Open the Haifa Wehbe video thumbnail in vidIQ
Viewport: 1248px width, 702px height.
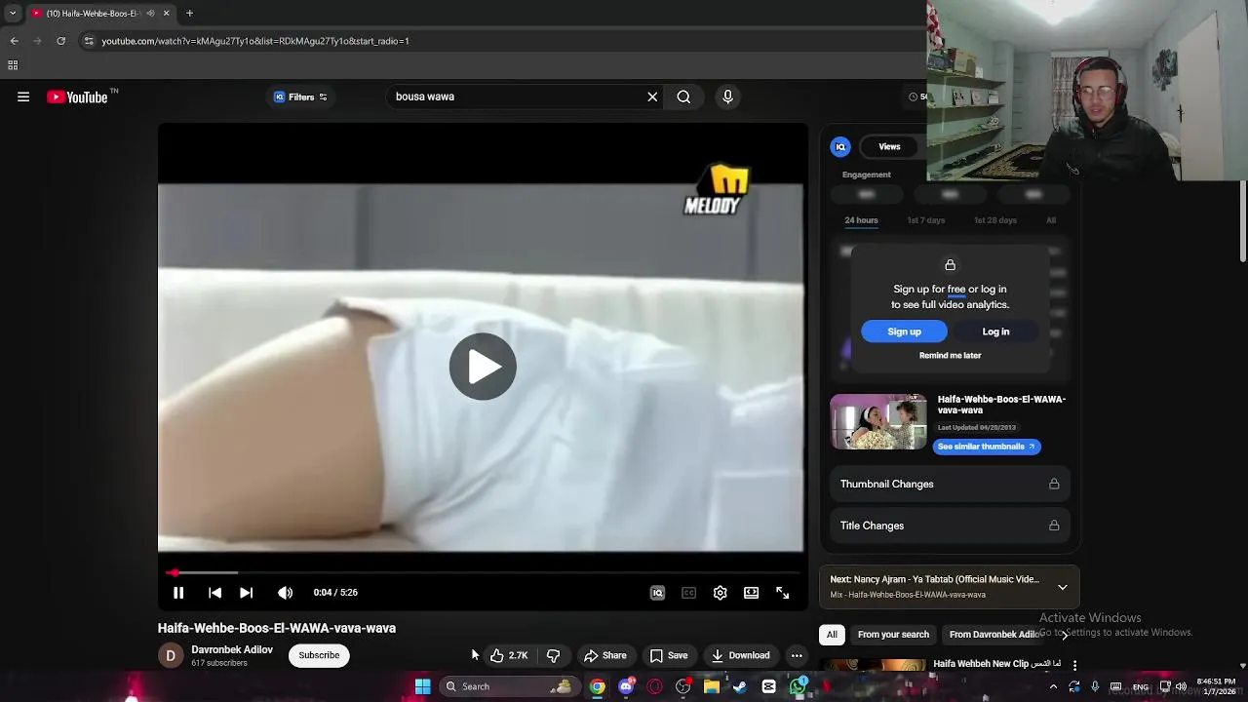click(x=878, y=422)
